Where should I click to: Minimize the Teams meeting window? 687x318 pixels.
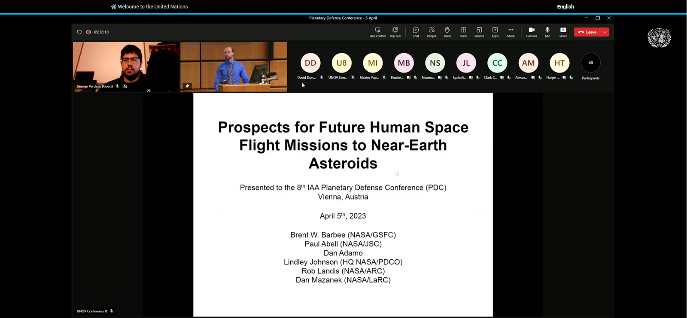587,18
